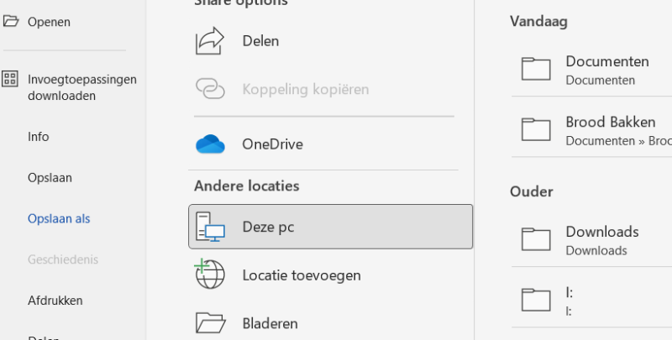Click the Invoegtoepassingen downloaden grid icon
This screenshot has height=340, width=672.
(10, 79)
